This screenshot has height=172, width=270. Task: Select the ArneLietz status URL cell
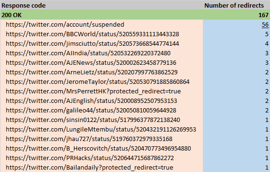tap(91, 72)
